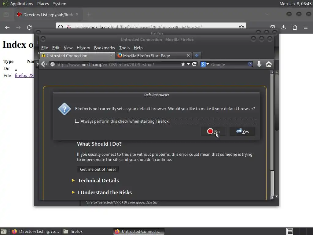Screen dimensions: 313x235
Task: Switch to Mozilla Firefox Start Page tab
Action: point(153,56)
